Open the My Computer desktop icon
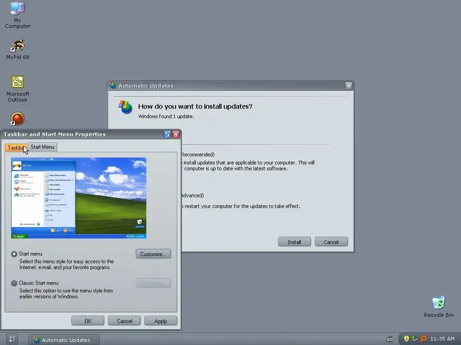The width and height of the screenshot is (461, 345). pyautogui.click(x=18, y=15)
